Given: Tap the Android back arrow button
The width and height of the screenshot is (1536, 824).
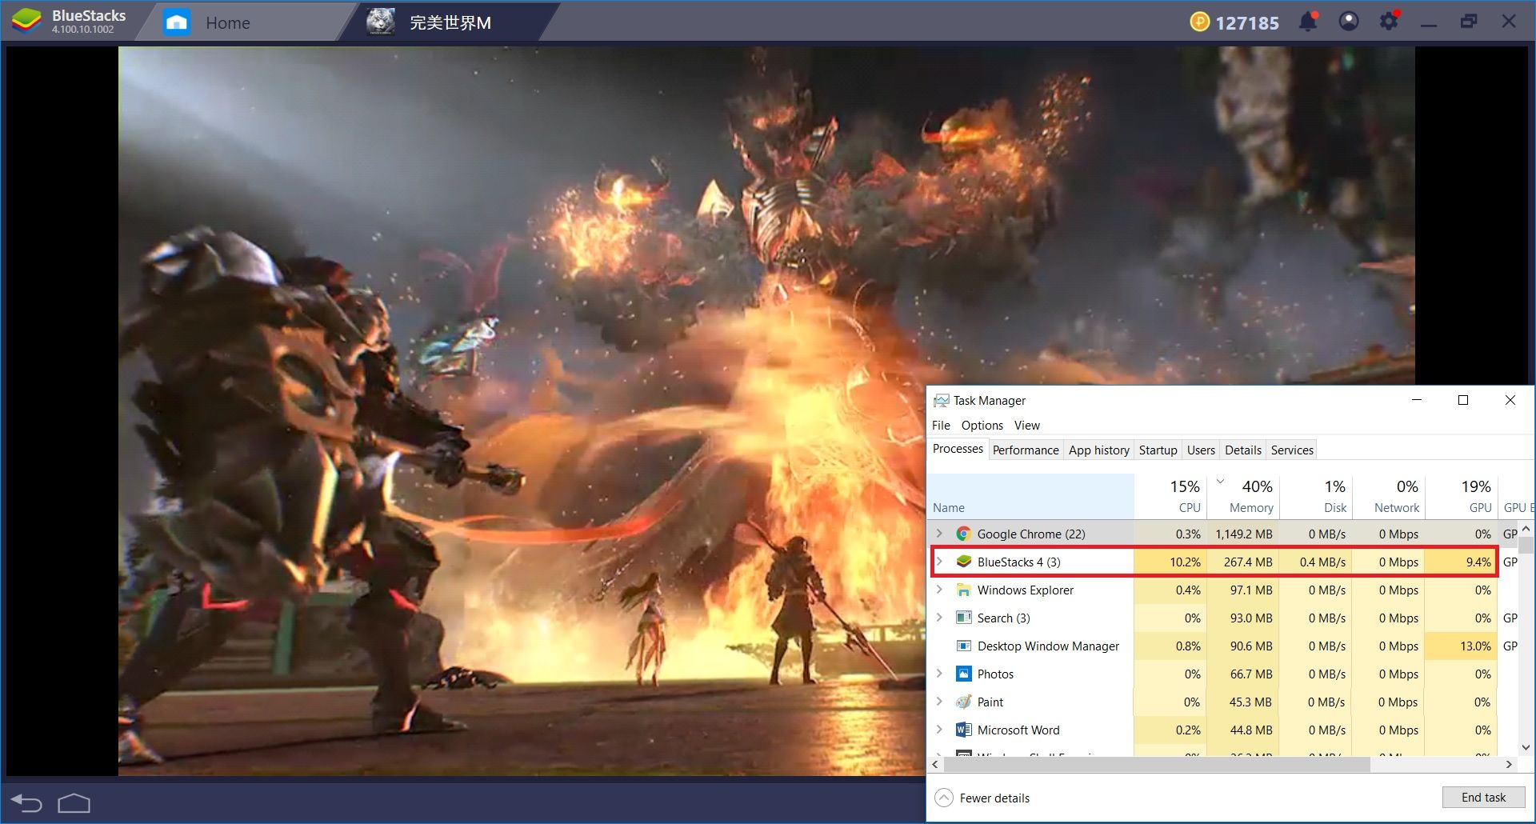Looking at the screenshot, I should pyautogui.click(x=26, y=802).
